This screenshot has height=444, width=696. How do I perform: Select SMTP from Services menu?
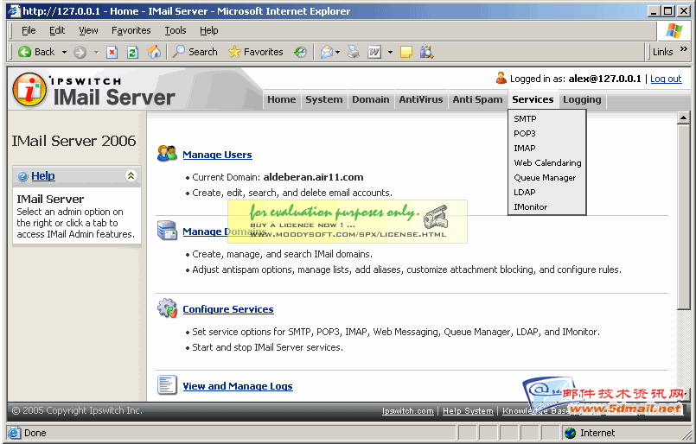[x=525, y=119]
